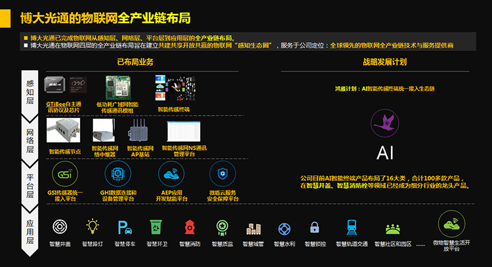Click the 智慧轨道交通 train icon

pos(352,227)
